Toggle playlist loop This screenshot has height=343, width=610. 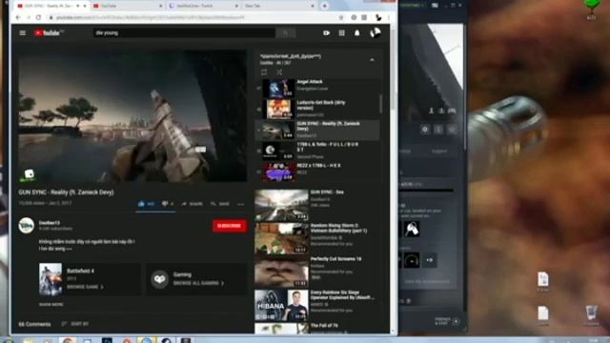[264, 72]
